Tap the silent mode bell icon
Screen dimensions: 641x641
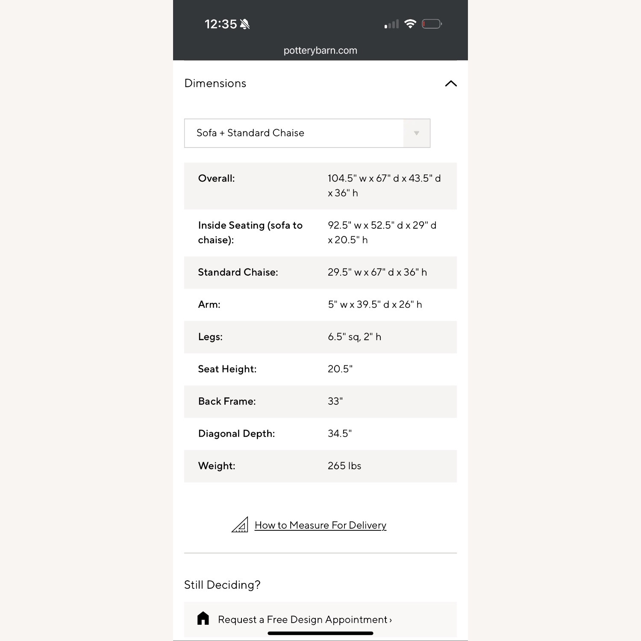tap(245, 24)
